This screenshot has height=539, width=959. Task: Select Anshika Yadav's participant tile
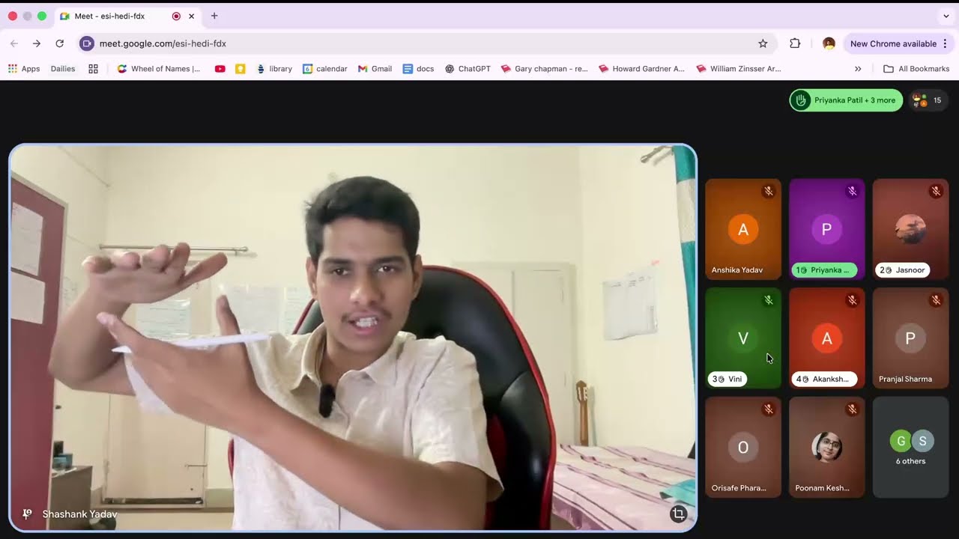743,229
